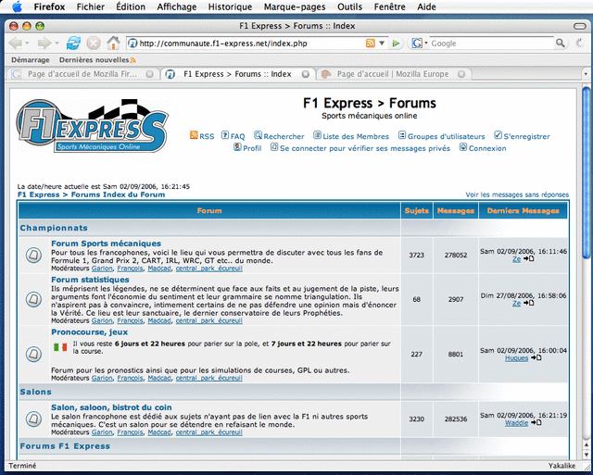
Task: Click the Démarrage bookmark
Action: 31,59
